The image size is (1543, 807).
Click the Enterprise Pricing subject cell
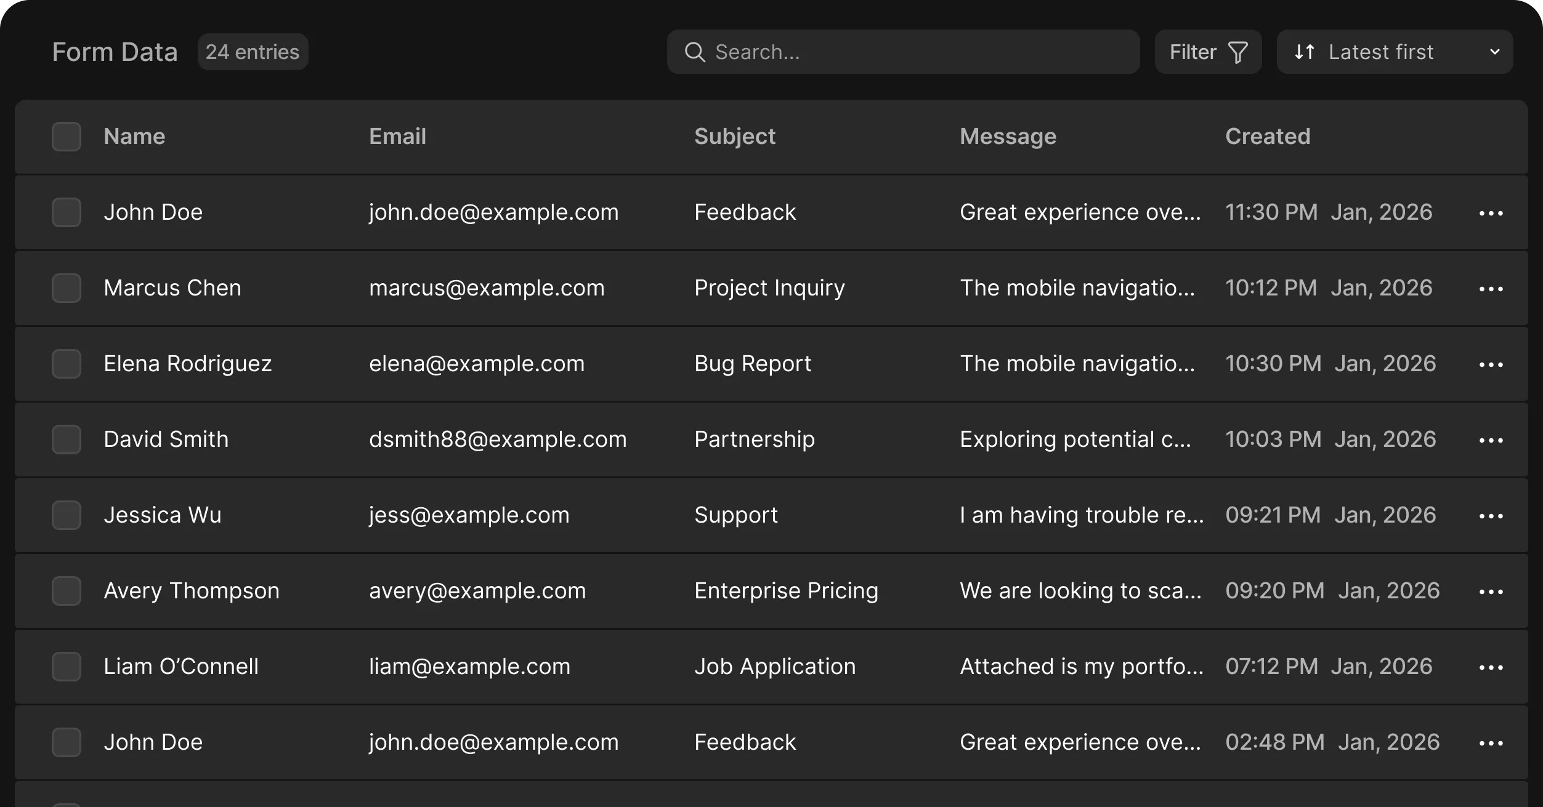click(x=787, y=591)
